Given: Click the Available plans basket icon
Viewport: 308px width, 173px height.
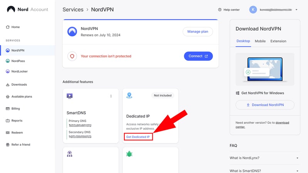Looking at the screenshot, I should pyautogui.click(x=8, y=96).
